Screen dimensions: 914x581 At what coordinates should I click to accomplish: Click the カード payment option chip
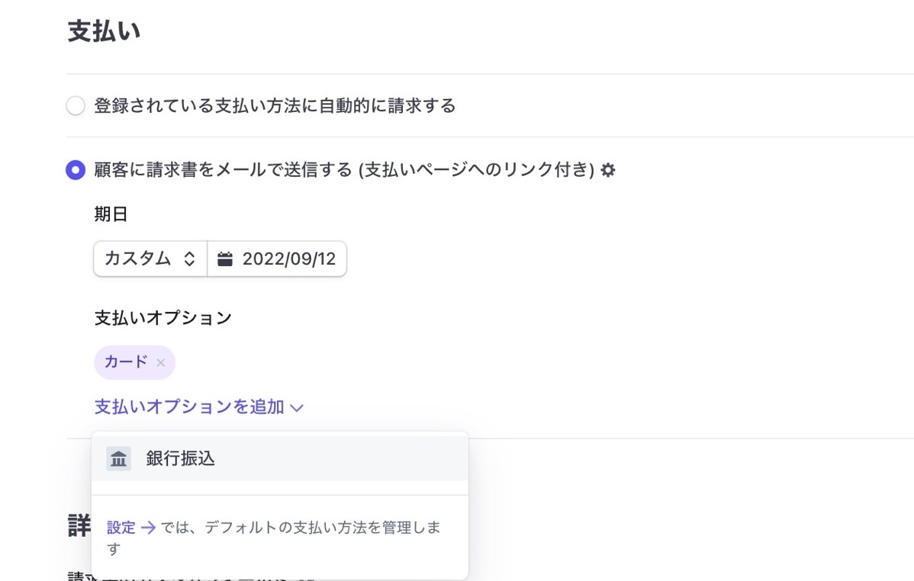pyautogui.click(x=126, y=362)
